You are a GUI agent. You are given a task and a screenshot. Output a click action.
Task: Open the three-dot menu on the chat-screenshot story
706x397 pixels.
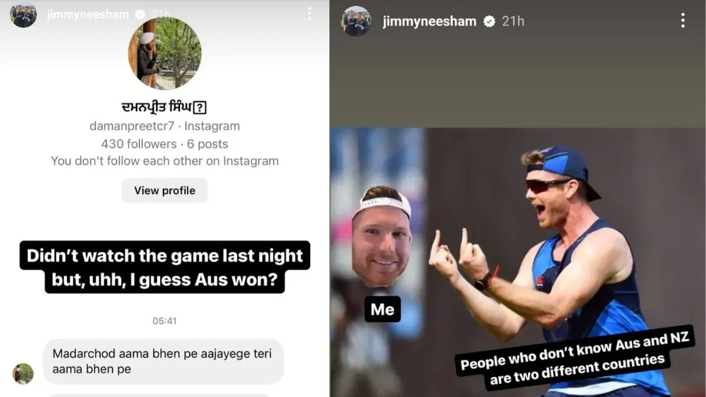click(309, 14)
